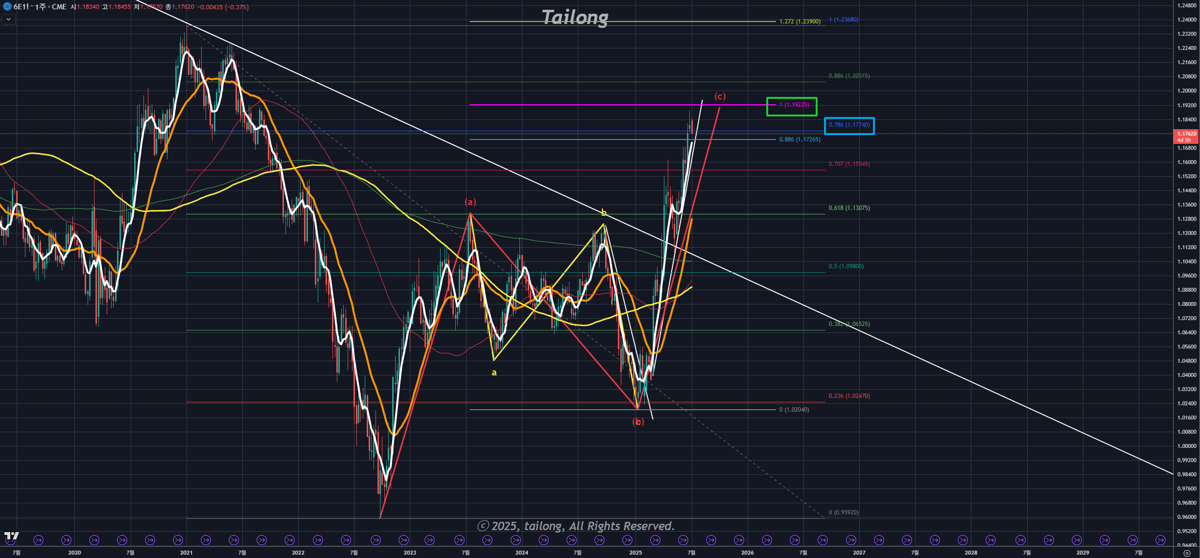This screenshot has width=1200, height=558.
Task: Click rollover marker just left of 2026 gridline
Action: (x=739, y=540)
